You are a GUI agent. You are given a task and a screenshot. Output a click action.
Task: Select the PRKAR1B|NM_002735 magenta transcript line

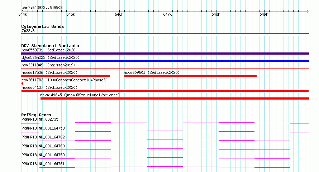pos(165,122)
